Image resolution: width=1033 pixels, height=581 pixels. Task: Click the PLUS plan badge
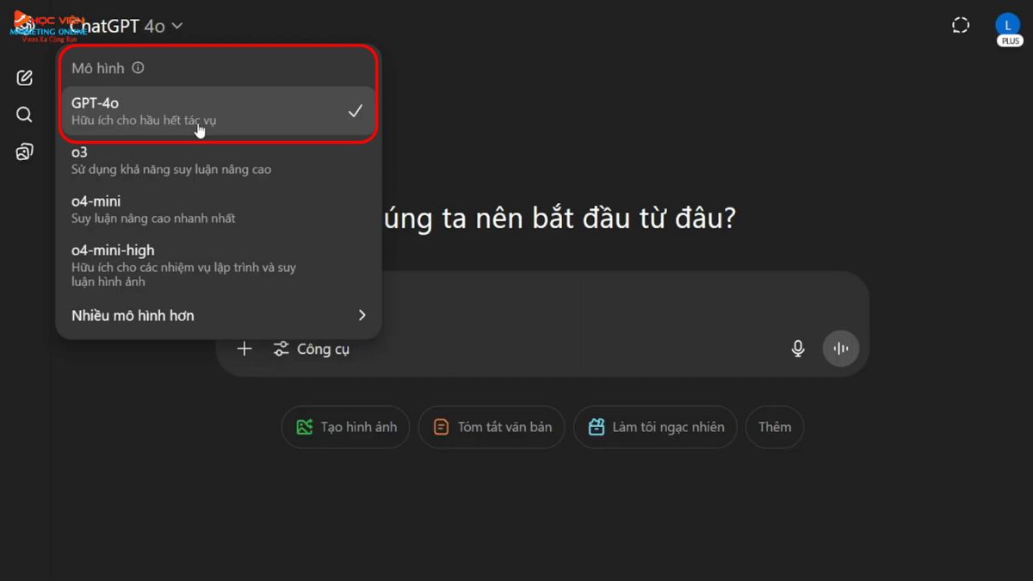pyautogui.click(x=1010, y=40)
